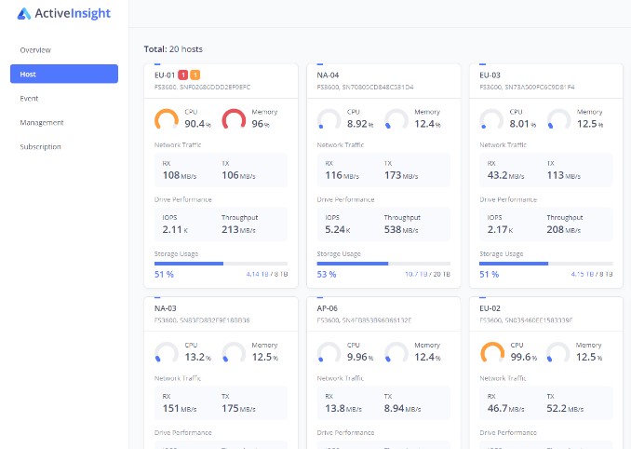Click the EU-02 orange CPU gauge
The width and height of the screenshot is (631, 449).
pyautogui.click(x=491, y=352)
